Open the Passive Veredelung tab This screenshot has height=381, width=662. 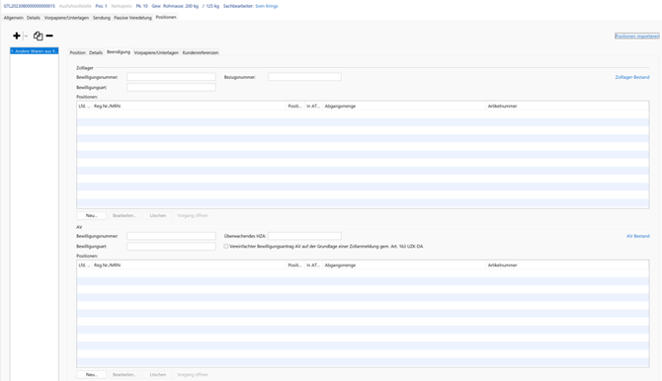coord(132,18)
